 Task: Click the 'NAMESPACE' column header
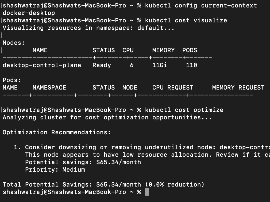[x=49, y=87]
